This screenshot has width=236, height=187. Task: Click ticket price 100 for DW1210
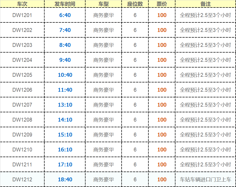click(162, 150)
